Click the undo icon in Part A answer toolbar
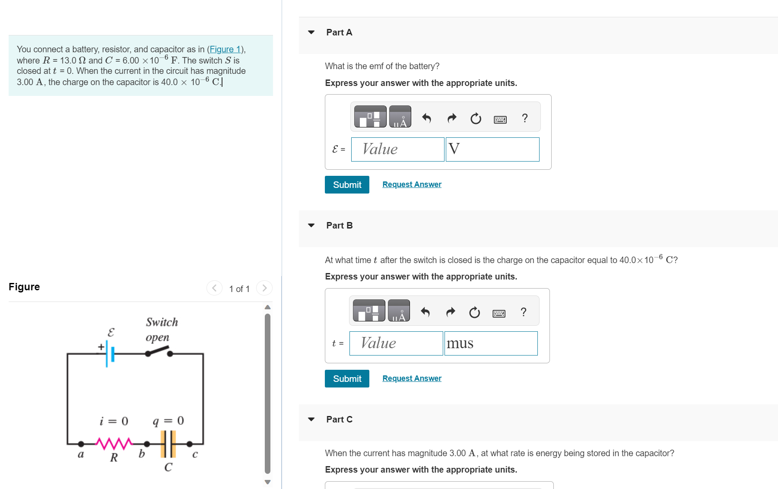The image size is (778, 489). [x=427, y=117]
